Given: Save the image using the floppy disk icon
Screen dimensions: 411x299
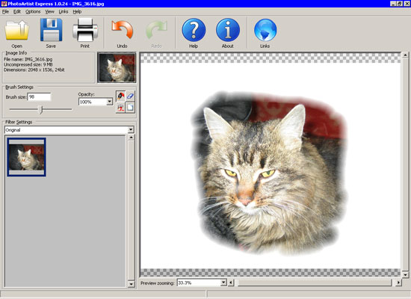Looking at the screenshot, I should [51, 30].
